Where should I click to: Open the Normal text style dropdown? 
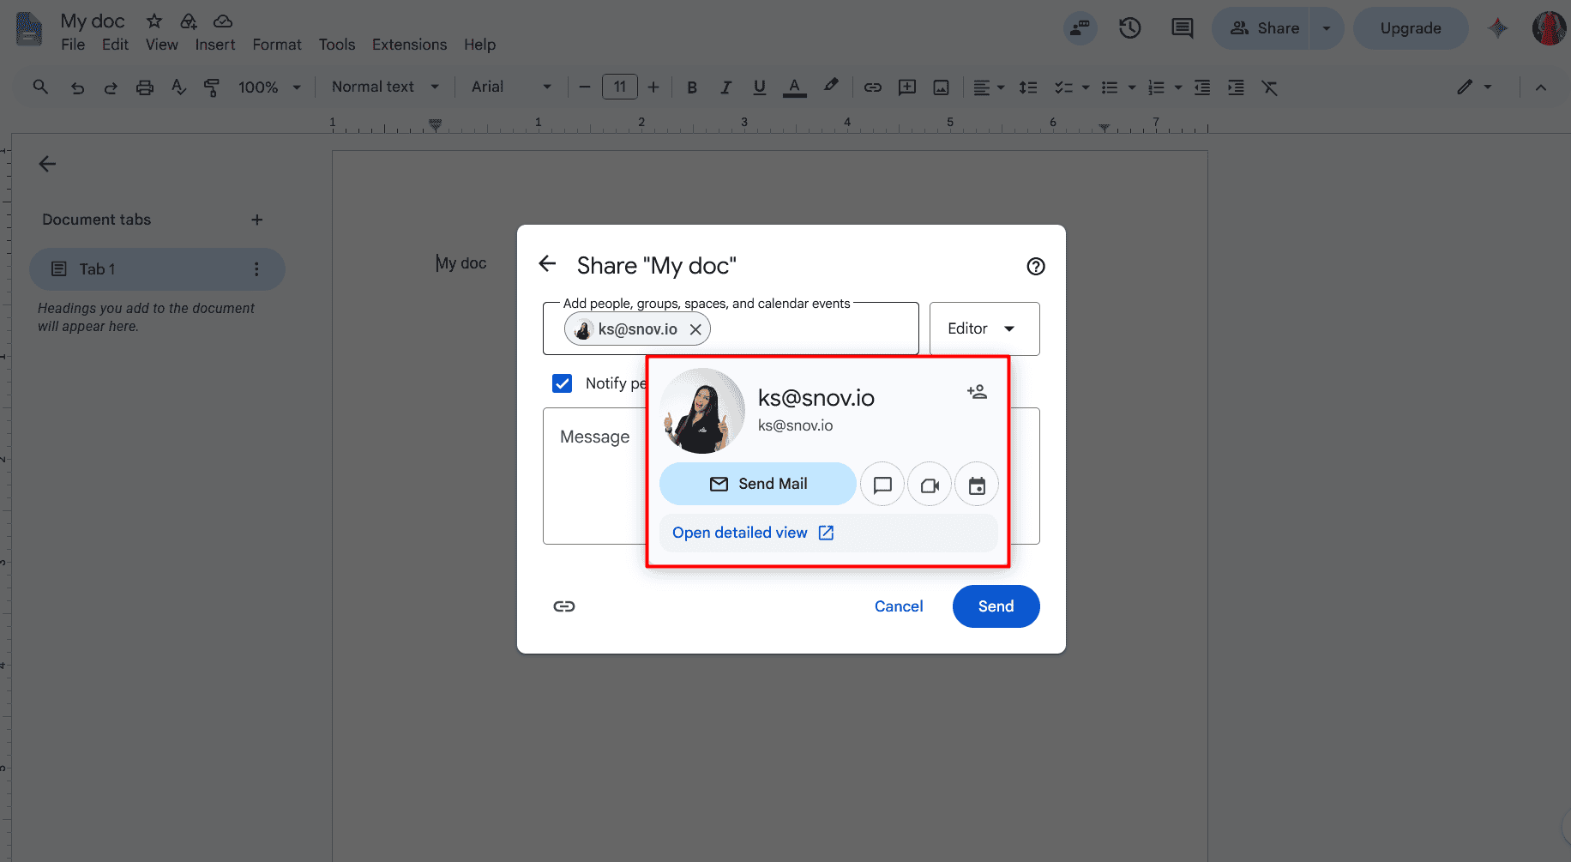(x=386, y=87)
